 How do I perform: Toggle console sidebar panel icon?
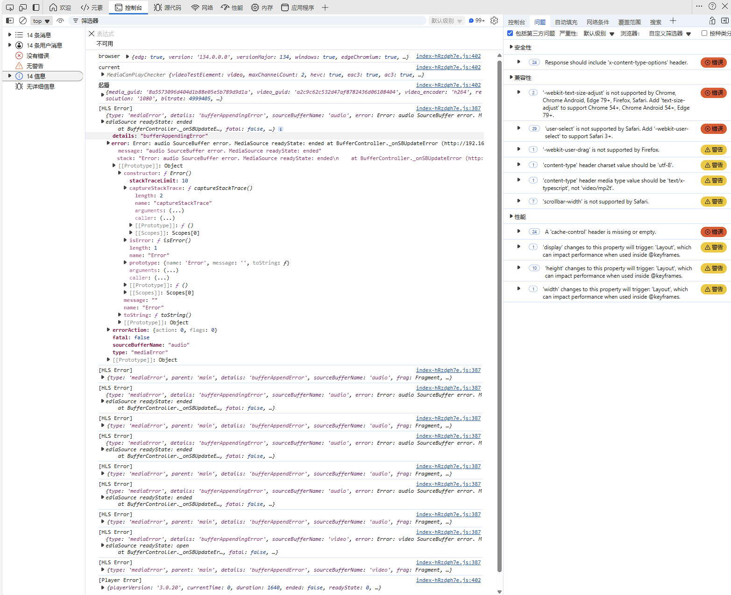point(9,21)
